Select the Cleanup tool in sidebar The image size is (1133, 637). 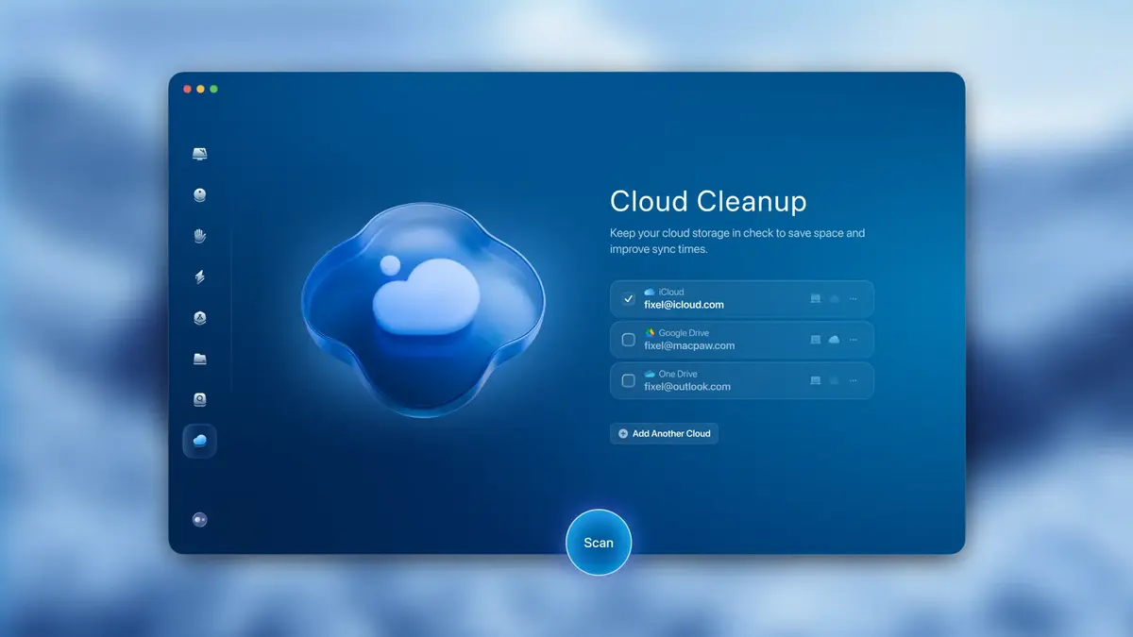[199, 194]
